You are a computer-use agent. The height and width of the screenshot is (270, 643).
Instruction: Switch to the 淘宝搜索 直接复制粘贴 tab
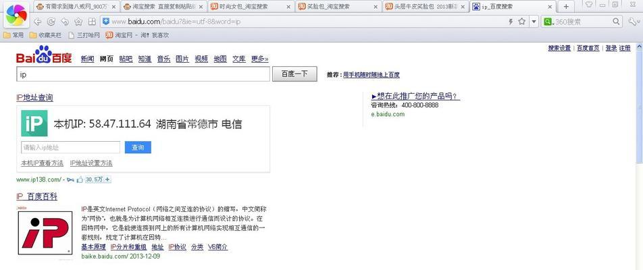coord(164,7)
